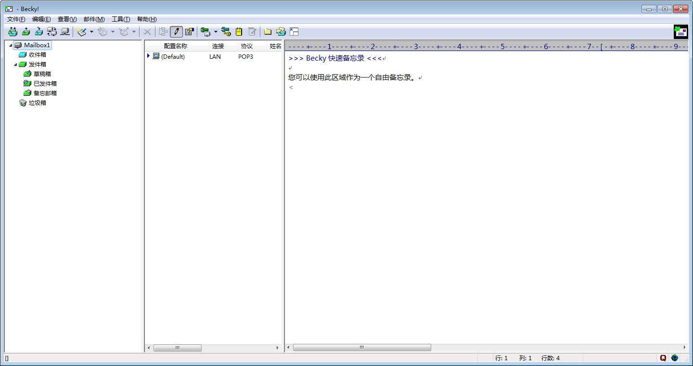This screenshot has width=693, height=366.
Task: Compose a new message with the pen-and-paper icon
Action: tap(82, 32)
